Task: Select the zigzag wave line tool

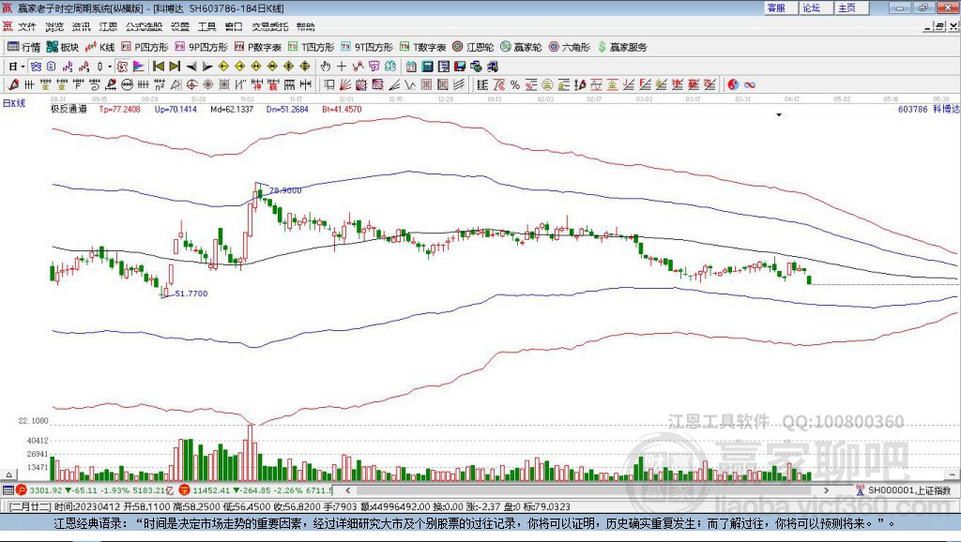Action: point(409,84)
